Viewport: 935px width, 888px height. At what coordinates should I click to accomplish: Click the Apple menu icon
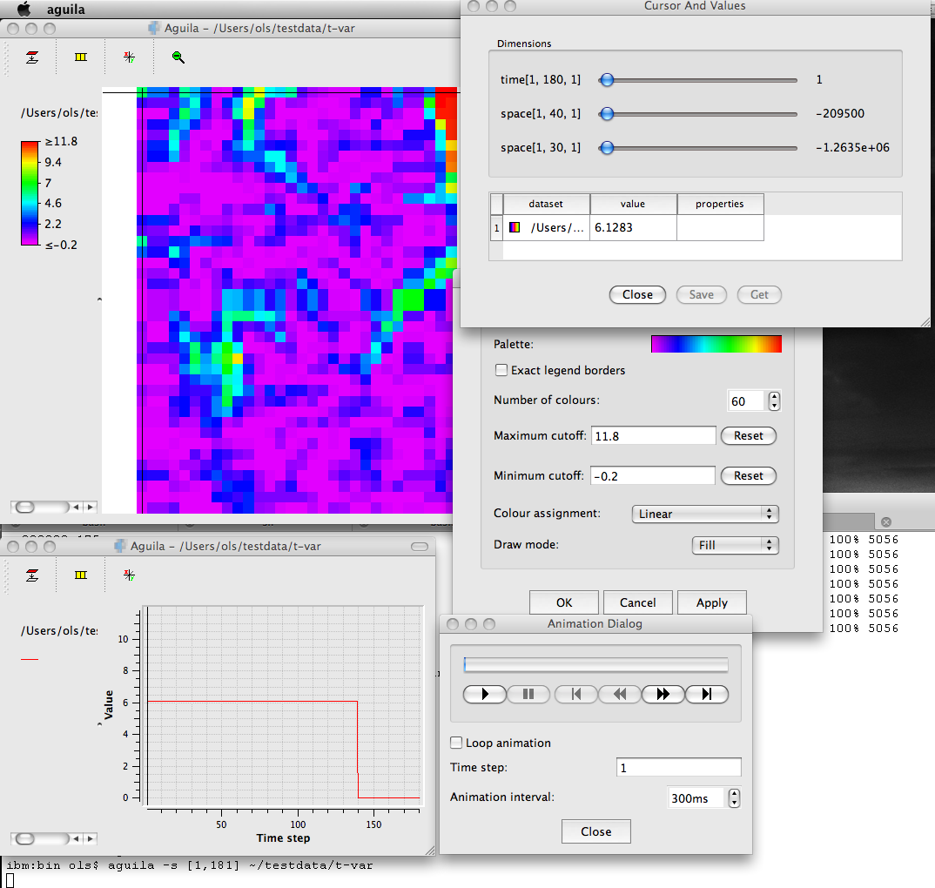tap(24, 9)
